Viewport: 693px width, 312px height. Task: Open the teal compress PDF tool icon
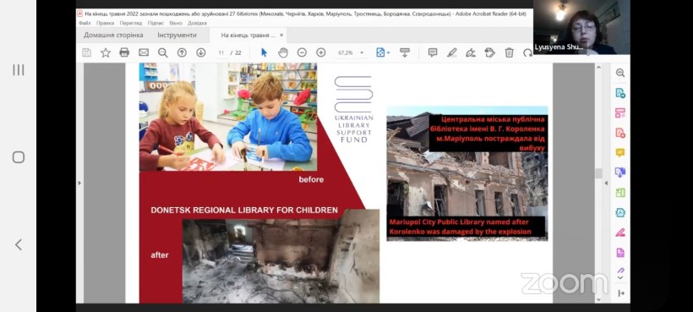(x=620, y=212)
